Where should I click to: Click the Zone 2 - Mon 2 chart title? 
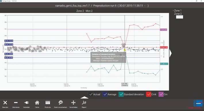coord(84,11)
